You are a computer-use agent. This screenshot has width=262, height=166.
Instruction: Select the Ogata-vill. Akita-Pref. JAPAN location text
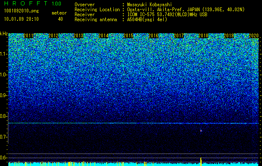[186, 10]
